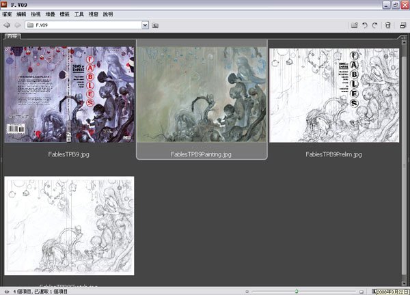Expand the F.V09 folder path dropdown

(x=146, y=25)
